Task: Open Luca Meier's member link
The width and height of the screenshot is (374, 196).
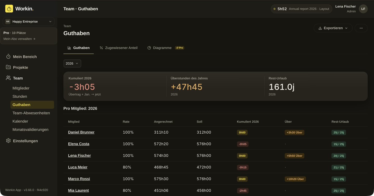Action: pos(78,167)
